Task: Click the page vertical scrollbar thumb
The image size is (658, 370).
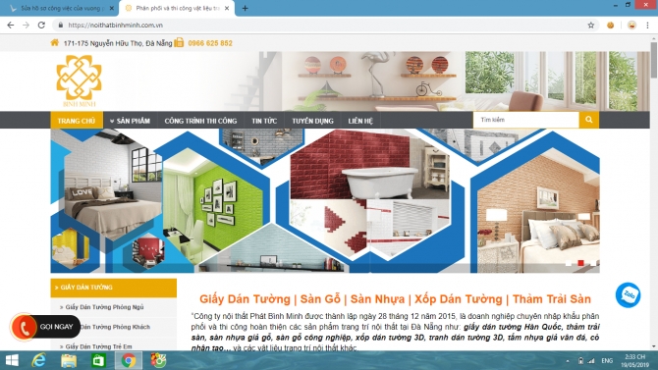Action: (654, 59)
